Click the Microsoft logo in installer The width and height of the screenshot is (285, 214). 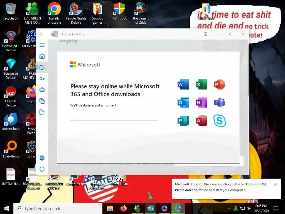(85, 65)
